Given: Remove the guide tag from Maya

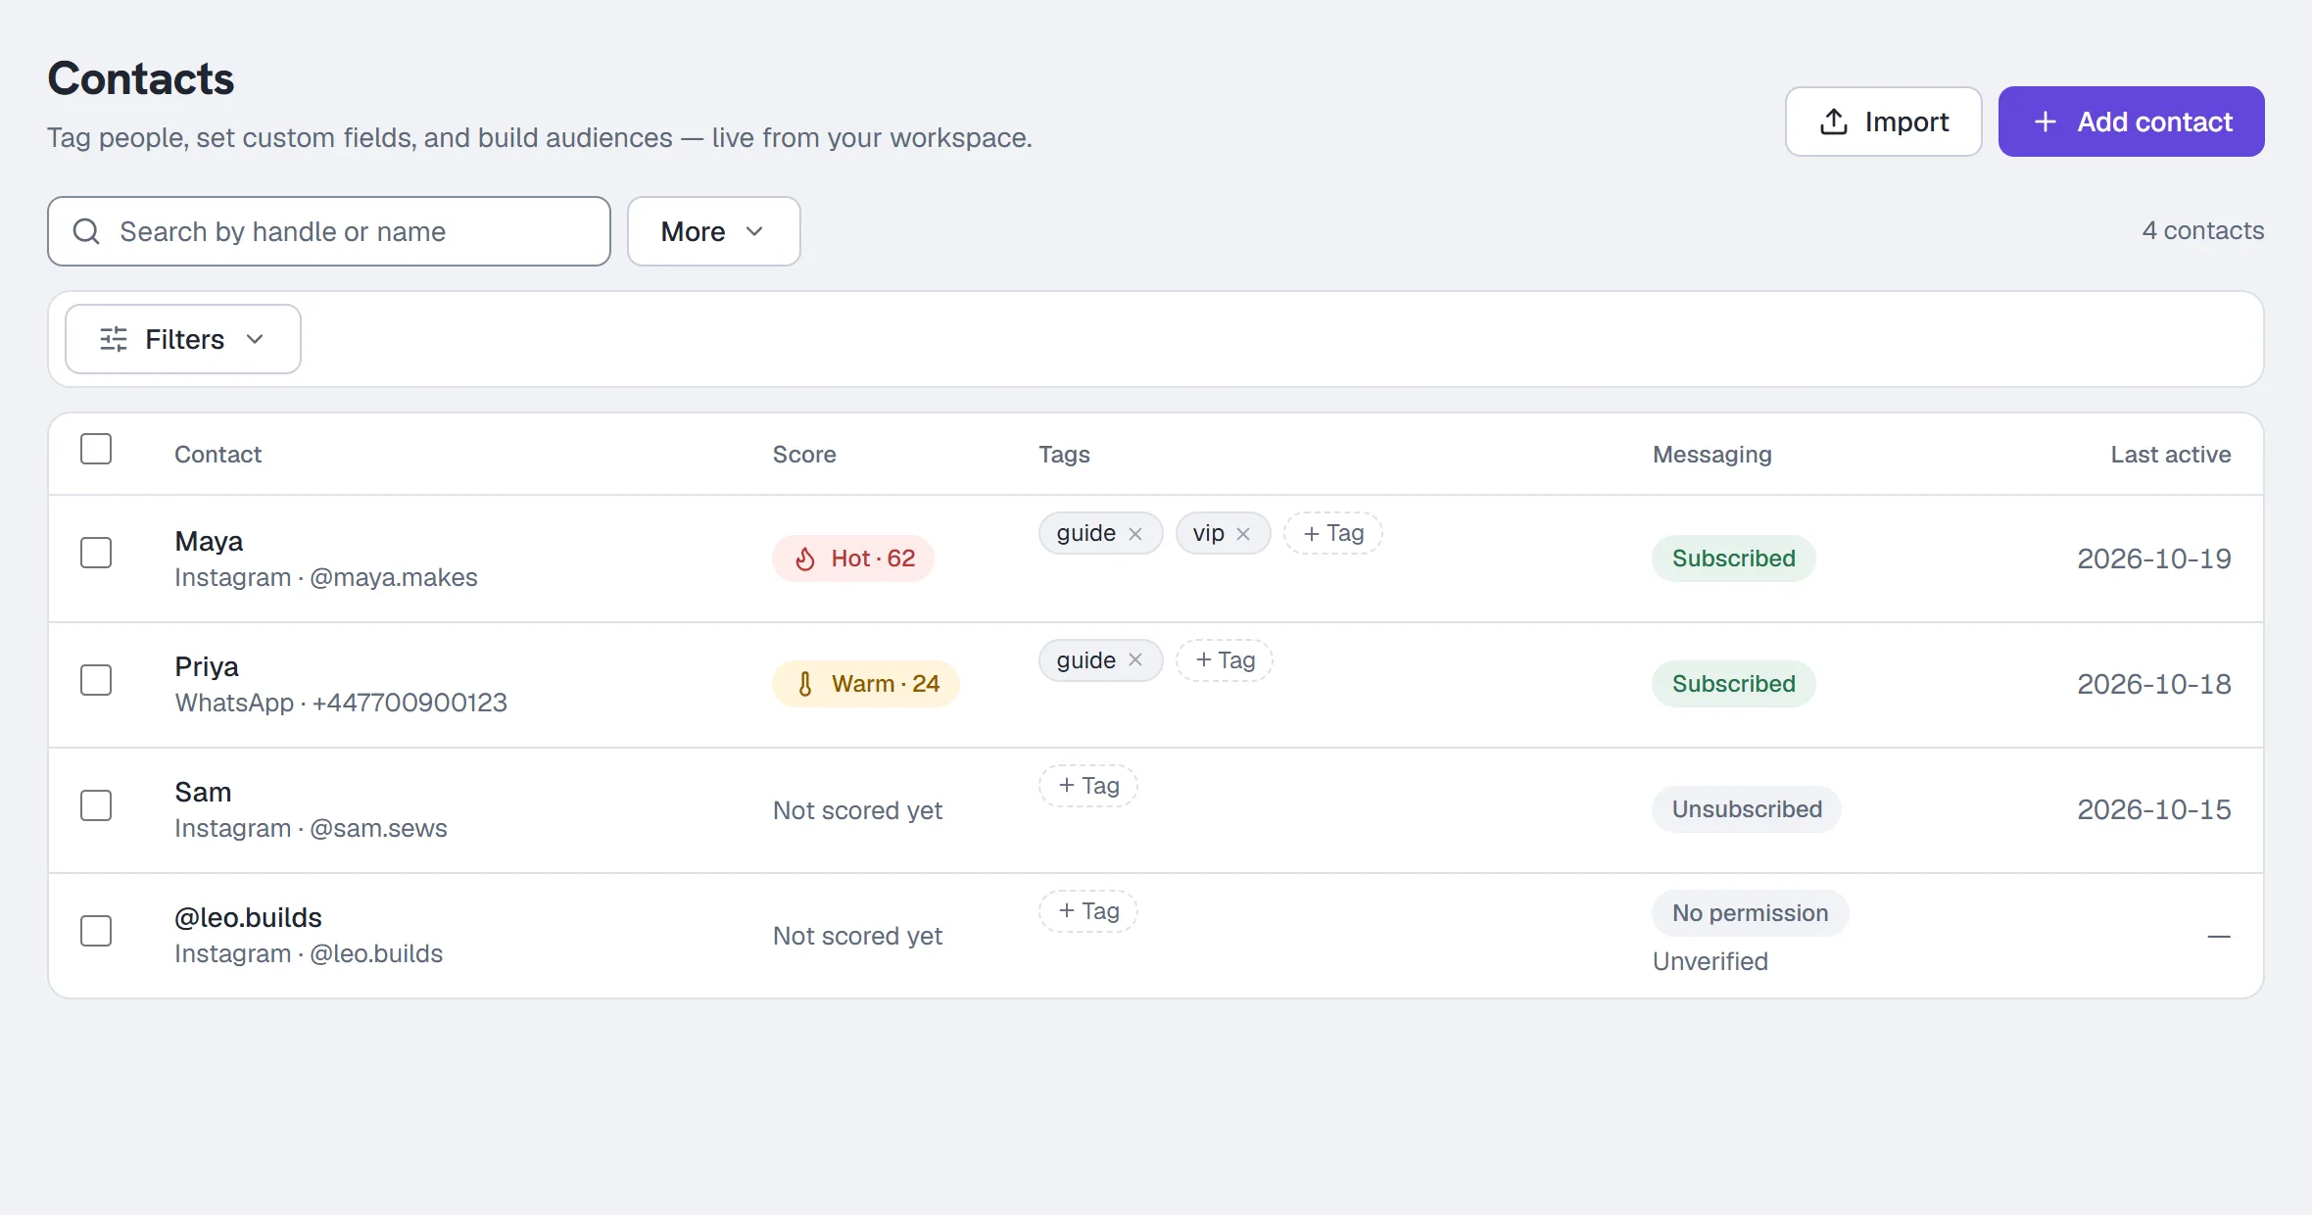Looking at the screenshot, I should (x=1135, y=534).
